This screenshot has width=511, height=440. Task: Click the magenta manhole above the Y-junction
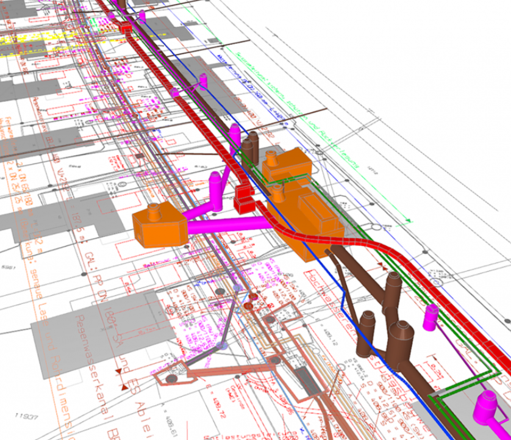[x=215, y=184]
